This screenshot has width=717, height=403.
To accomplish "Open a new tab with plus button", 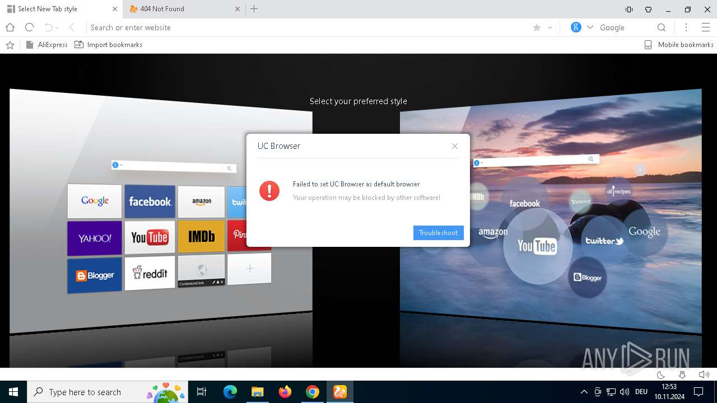I will coord(254,9).
